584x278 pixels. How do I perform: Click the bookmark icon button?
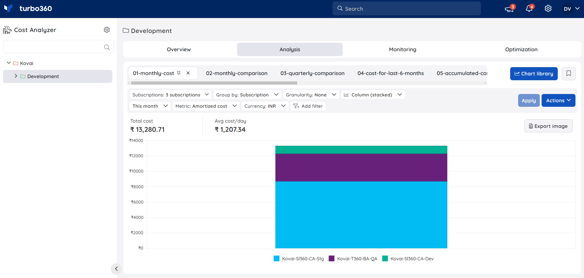568,74
